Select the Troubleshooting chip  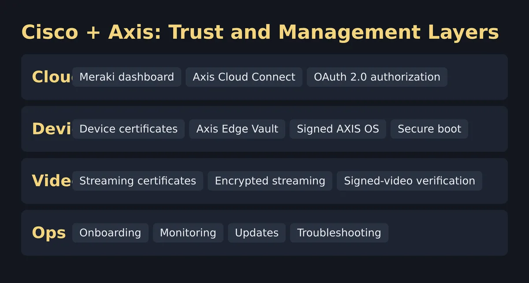point(339,233)
